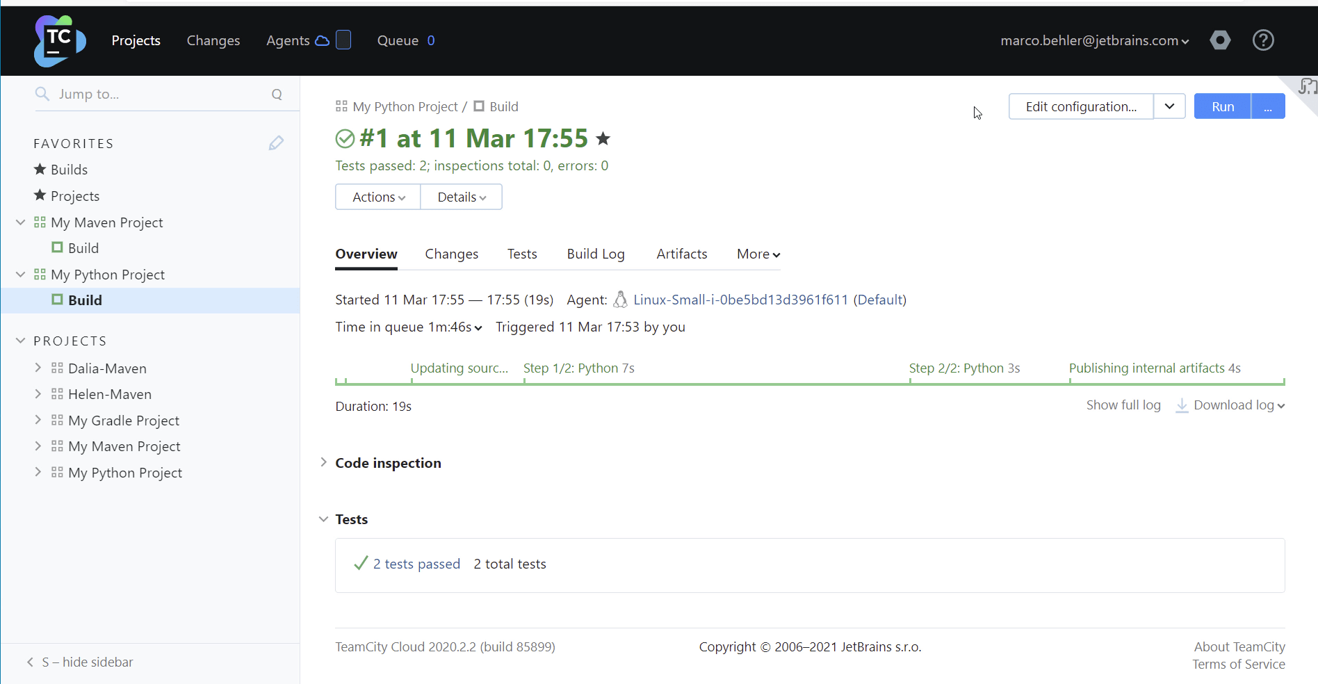This screenshot has width=1318, height=684.
Task: Click the hexagon settings icon in header
Action: (1219, 40)
